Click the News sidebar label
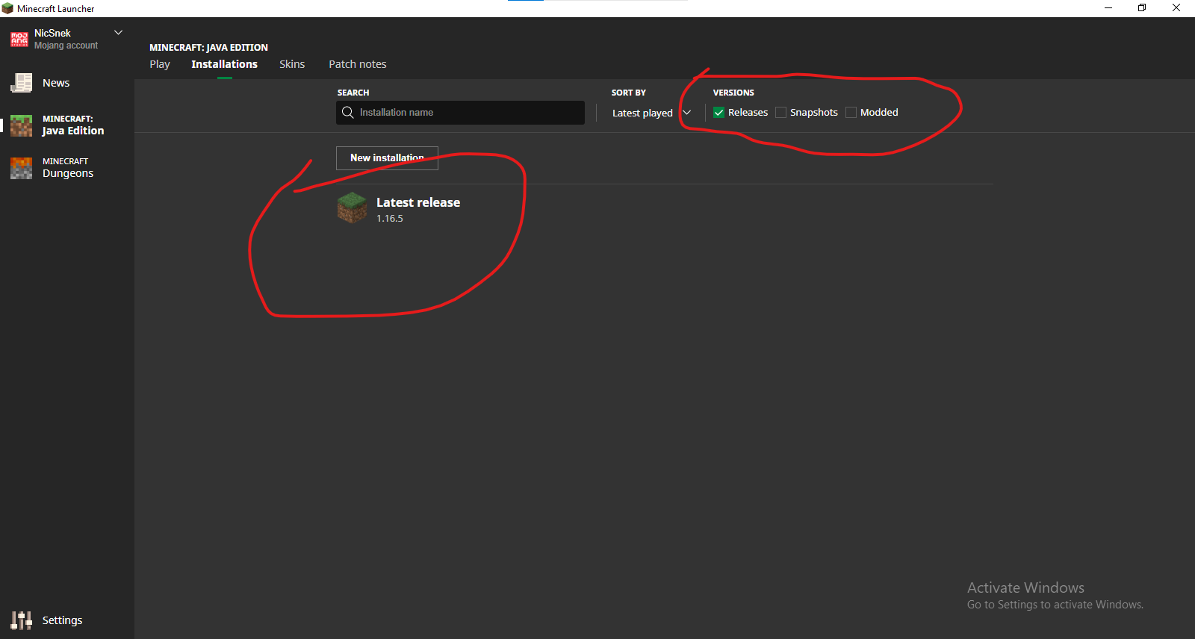This screenshot has width=1195, height=639. click(56, 83)
